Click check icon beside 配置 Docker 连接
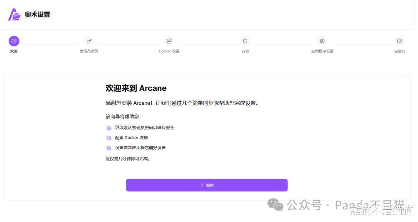This screenshot has height=222, width=418. point(109,138)
